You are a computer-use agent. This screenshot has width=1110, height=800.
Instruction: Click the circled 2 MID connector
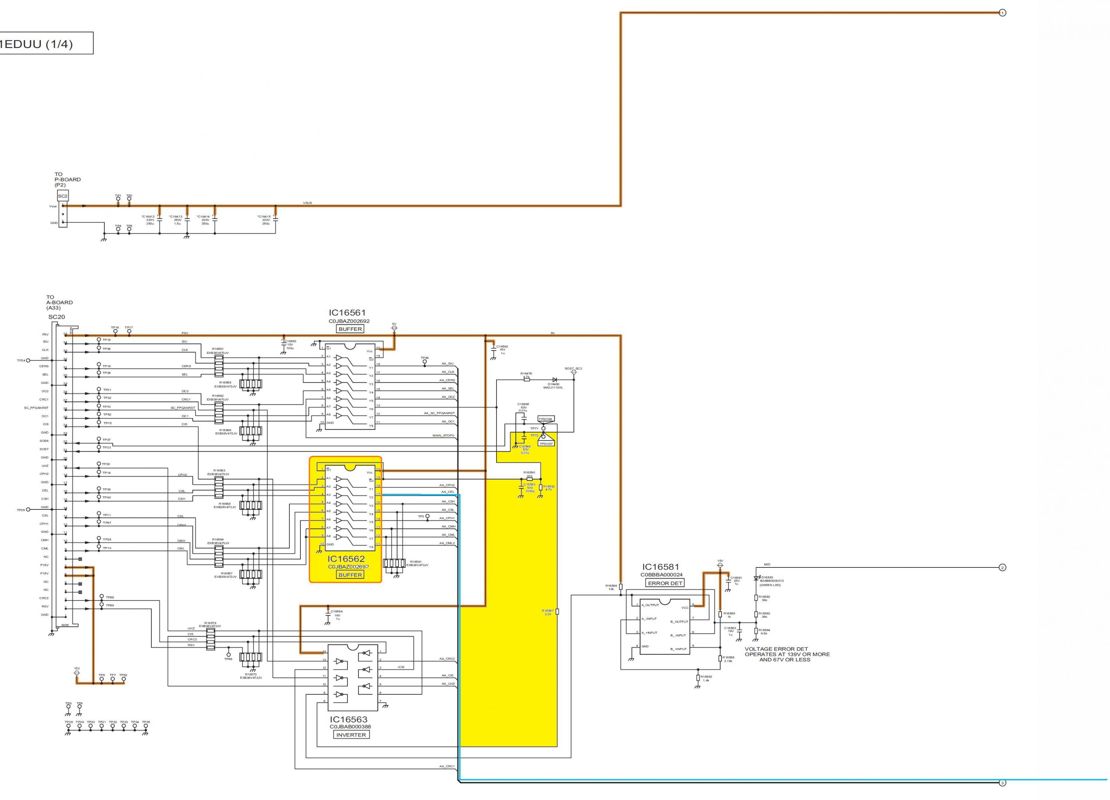[x=1002, y=568]
